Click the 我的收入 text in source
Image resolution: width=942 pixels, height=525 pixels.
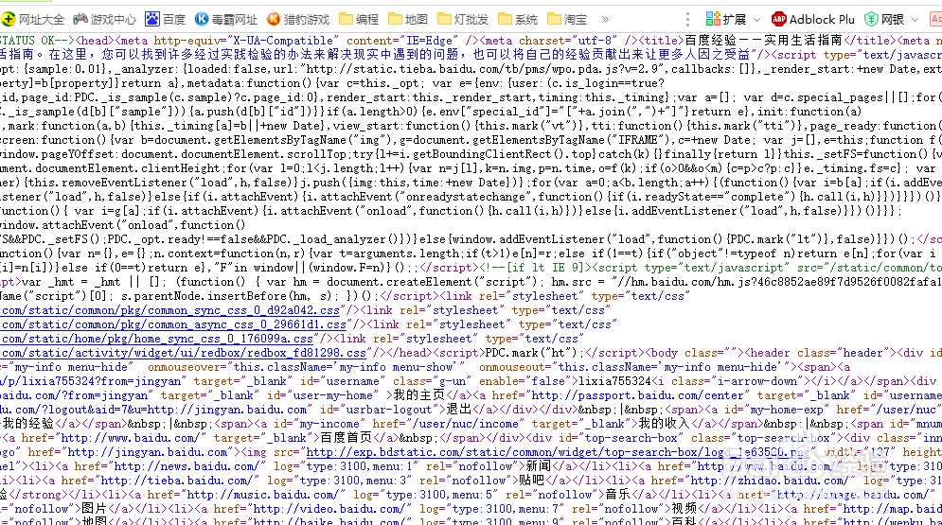[x=664, y=424]
